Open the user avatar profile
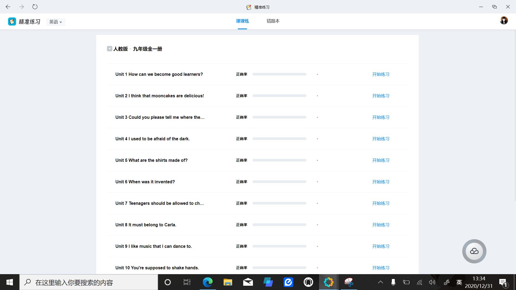Image resolution: width=516 pixels, height=290 pixels. [x=504, y=20]
